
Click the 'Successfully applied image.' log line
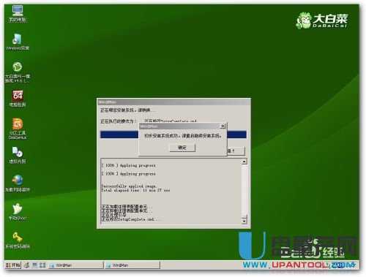129,186
